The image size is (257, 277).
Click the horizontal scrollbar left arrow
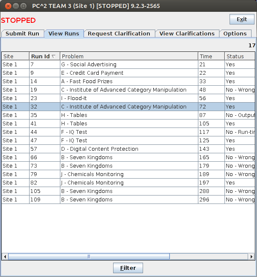pos(5,256)
